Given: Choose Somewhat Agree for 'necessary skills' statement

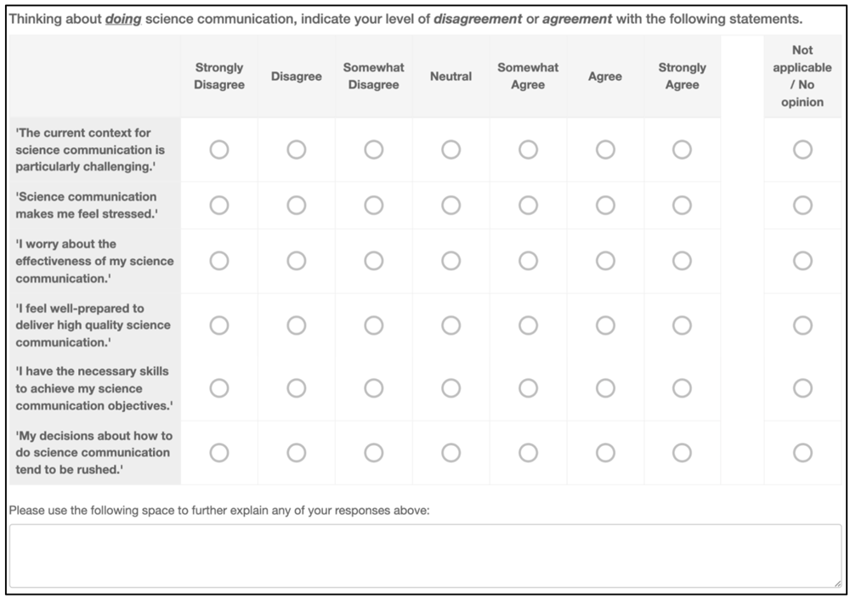Looking at the screenshot, I should [528, 388].
